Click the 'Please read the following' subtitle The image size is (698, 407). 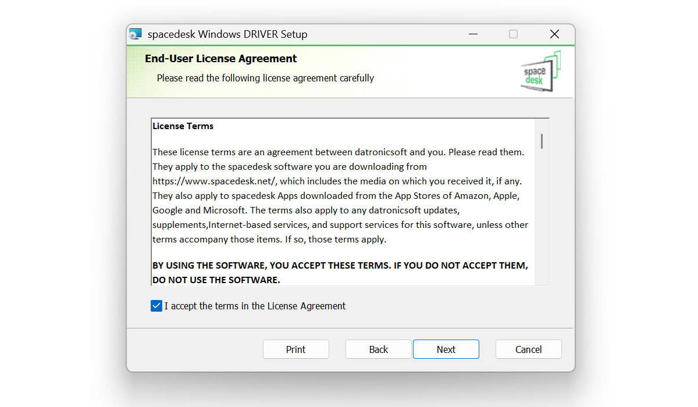point(265,78)
